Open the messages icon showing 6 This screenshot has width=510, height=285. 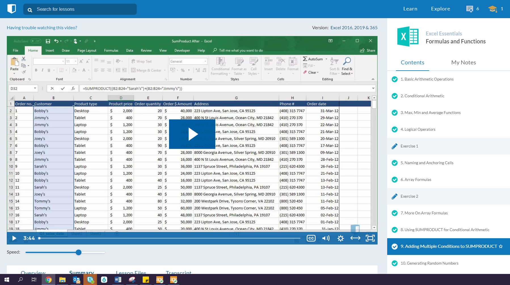pos(470,9)
